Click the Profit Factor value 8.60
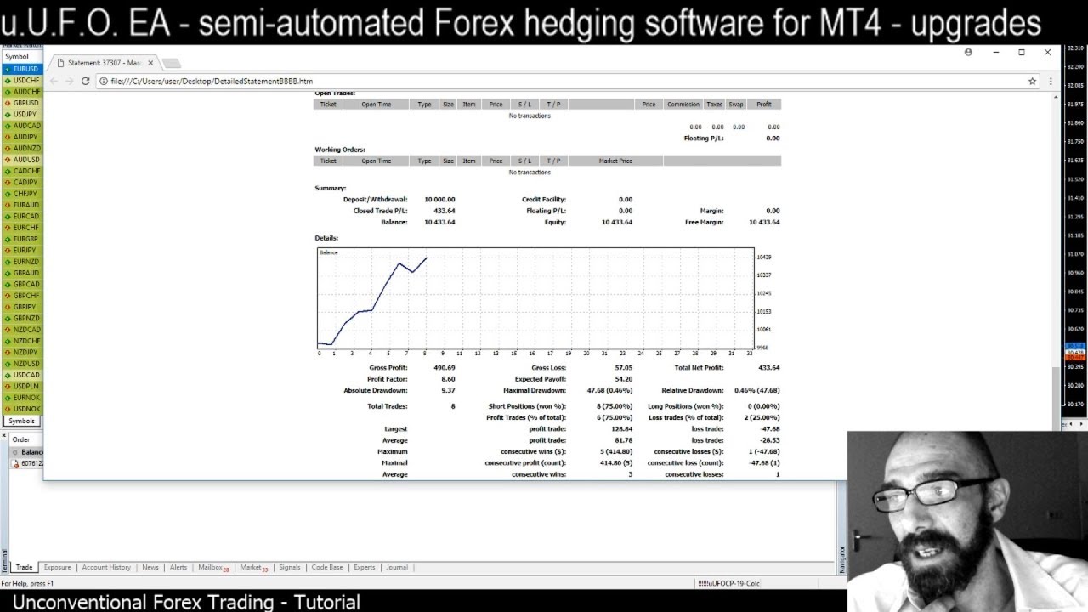The width and height of the screenshot is (1088, 612). (448, 379)
